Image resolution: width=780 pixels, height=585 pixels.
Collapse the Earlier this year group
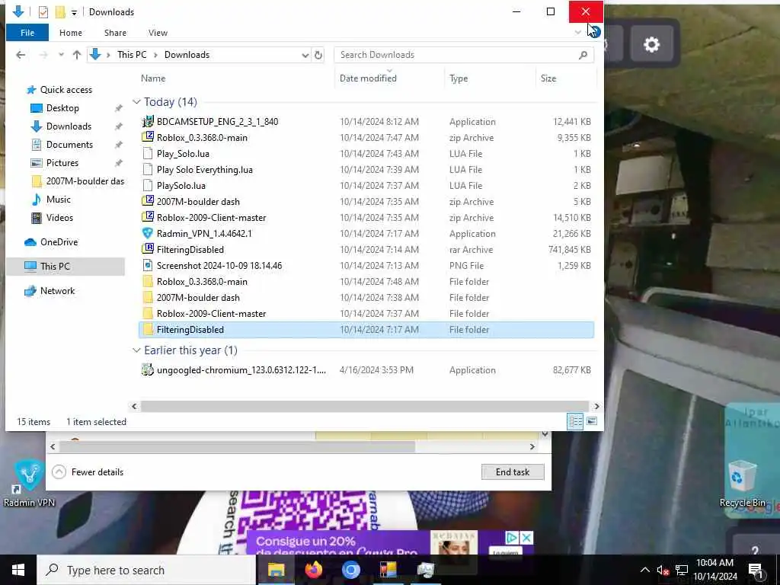(x=136, y=350)
